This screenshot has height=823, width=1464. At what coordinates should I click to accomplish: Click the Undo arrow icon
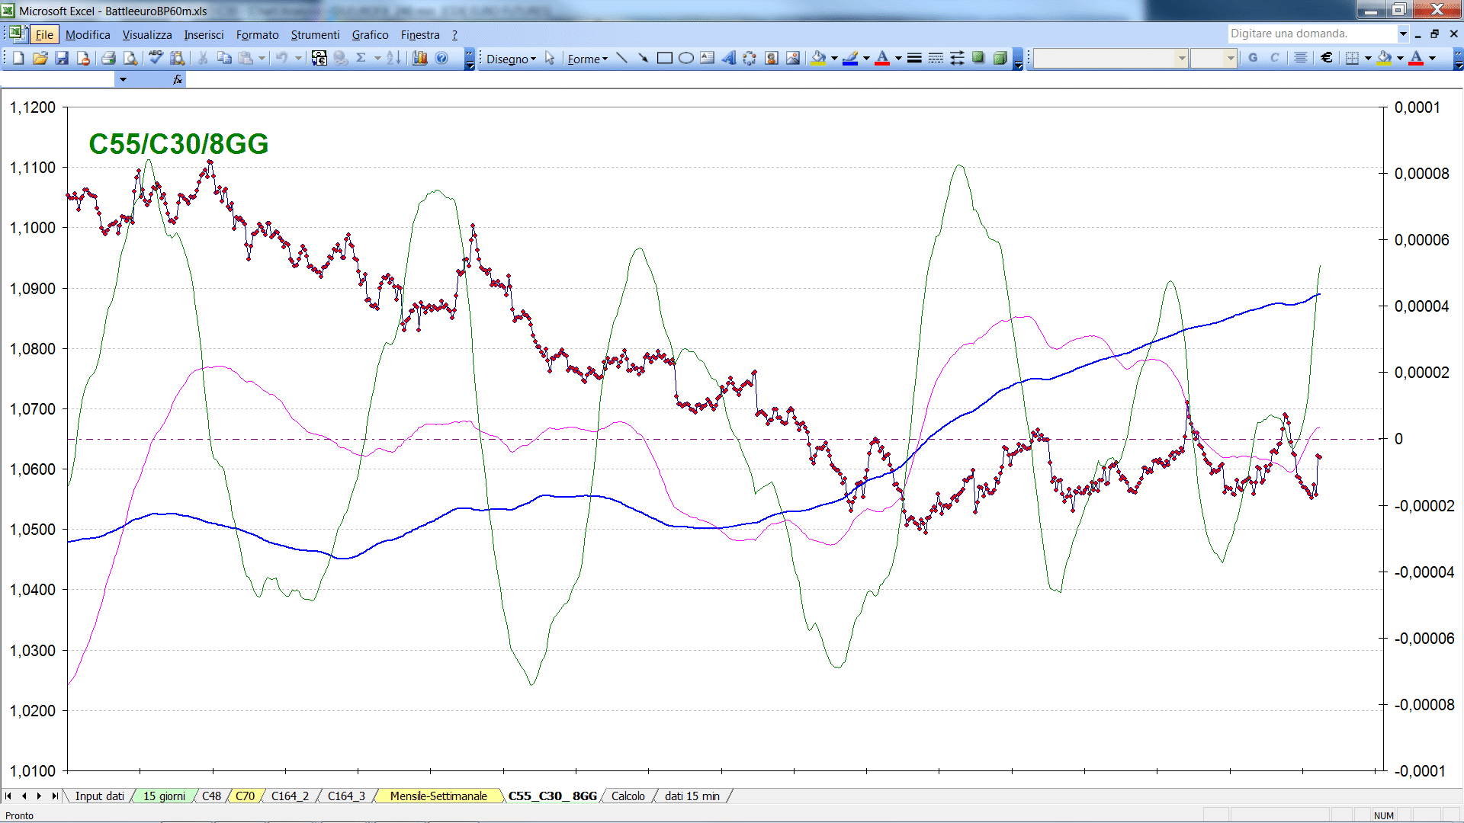coord(282,58)
